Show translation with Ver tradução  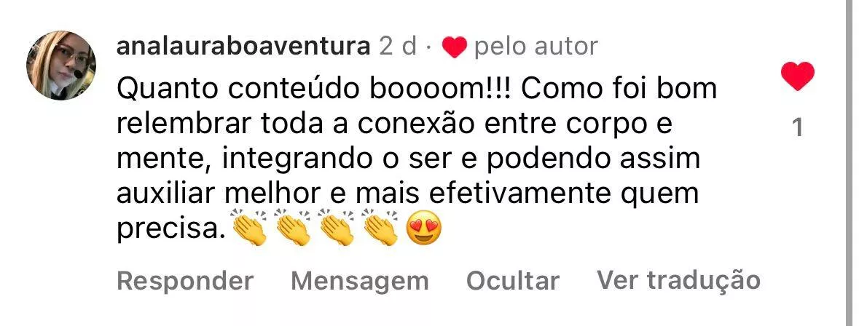pyautogui.click(x=679, y=280)
